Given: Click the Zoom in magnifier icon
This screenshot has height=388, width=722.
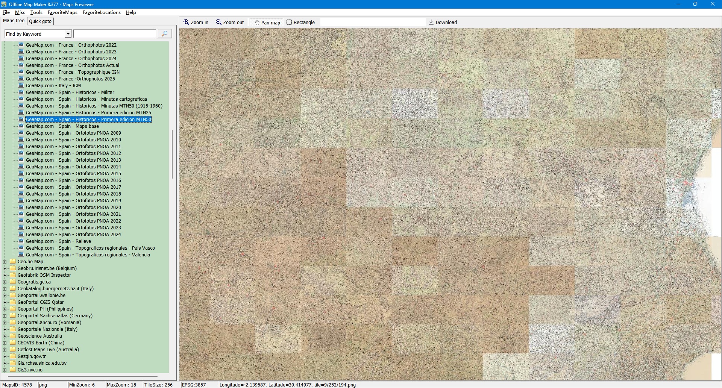Looking at the screenshot, I should 186,22.
